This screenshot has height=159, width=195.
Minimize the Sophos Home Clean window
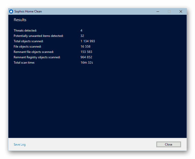158,11
